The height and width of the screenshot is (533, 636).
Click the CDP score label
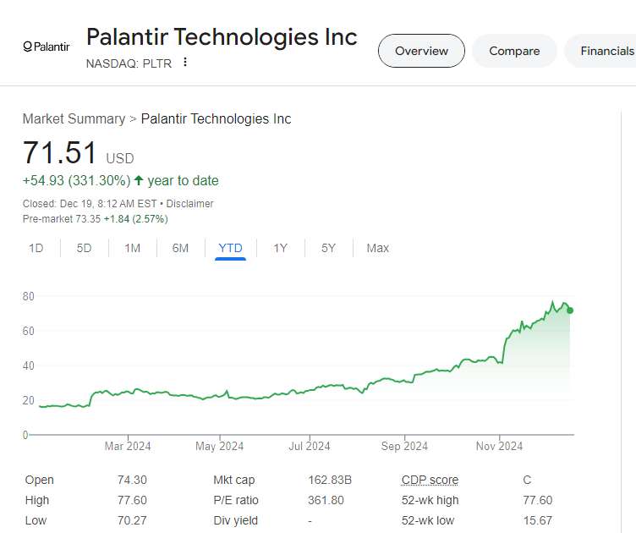[x=430, y=480]
